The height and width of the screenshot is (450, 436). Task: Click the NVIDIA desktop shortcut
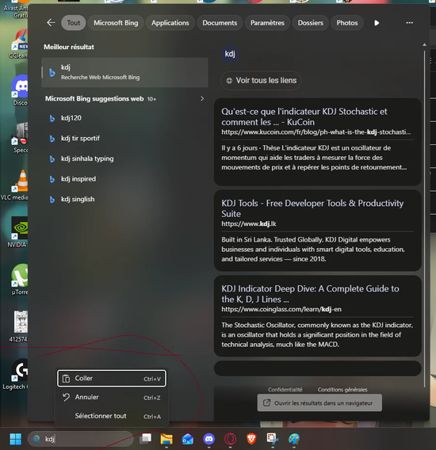click(x=17, y=232)
